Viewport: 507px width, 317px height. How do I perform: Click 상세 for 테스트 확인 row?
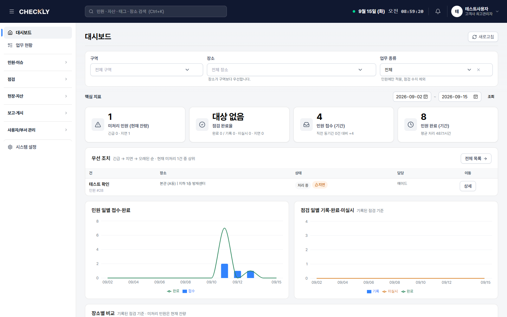tap(468, 186)
